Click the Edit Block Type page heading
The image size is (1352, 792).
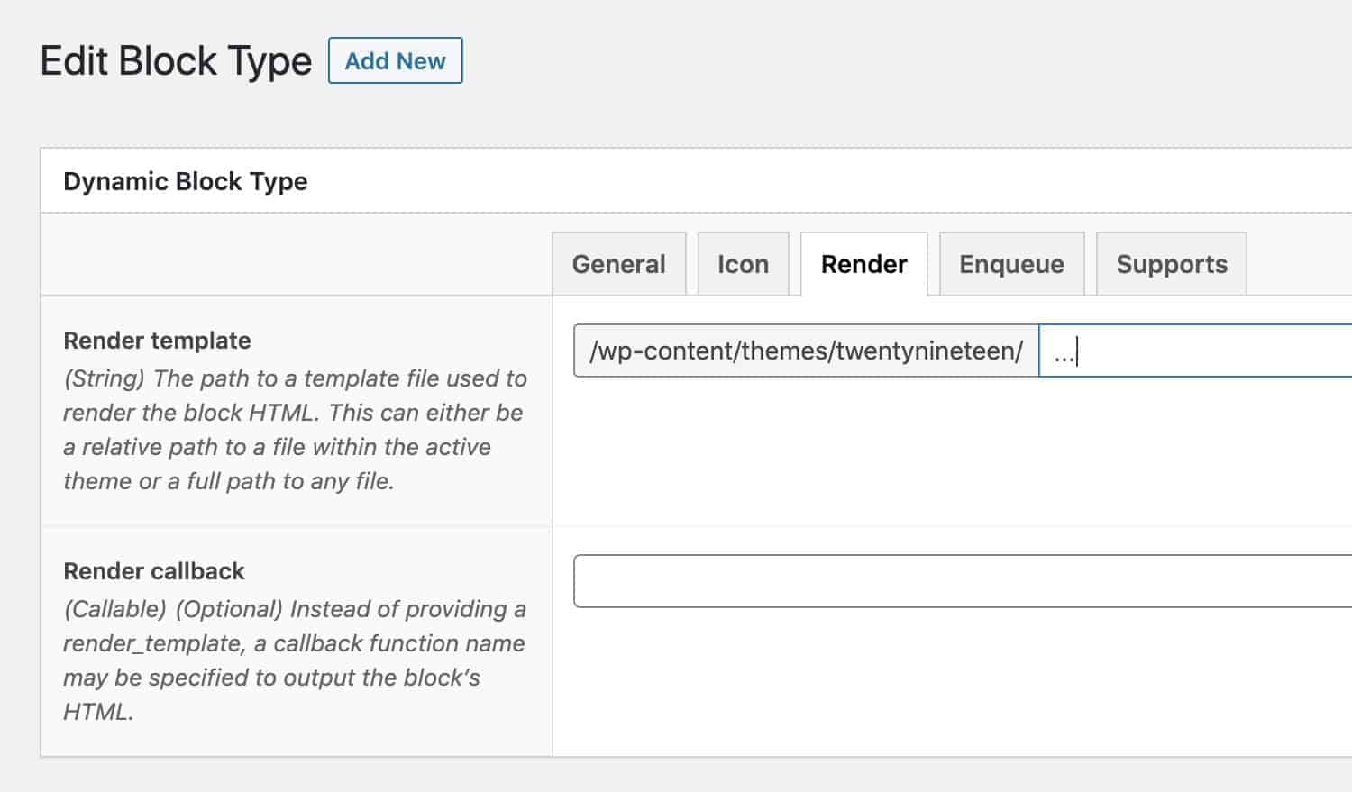coord(177,60)
